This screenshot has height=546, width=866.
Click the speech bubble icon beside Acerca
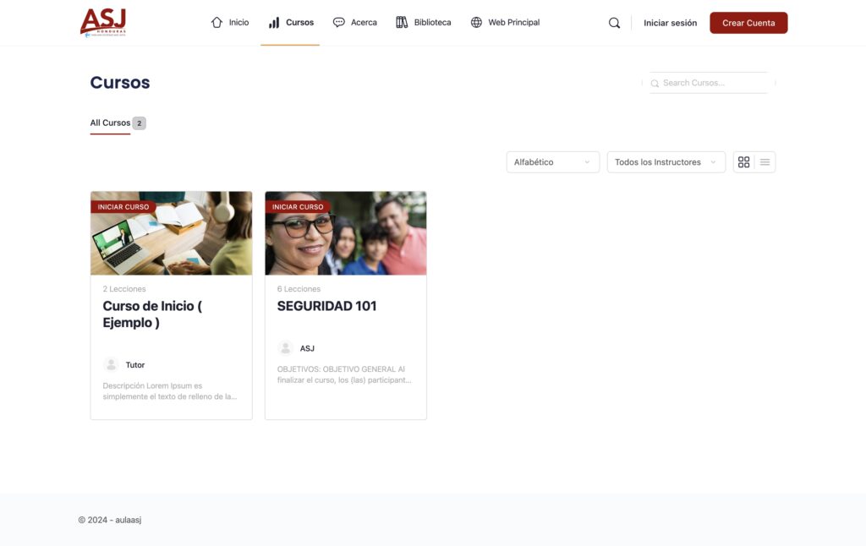tap(338, 23)
